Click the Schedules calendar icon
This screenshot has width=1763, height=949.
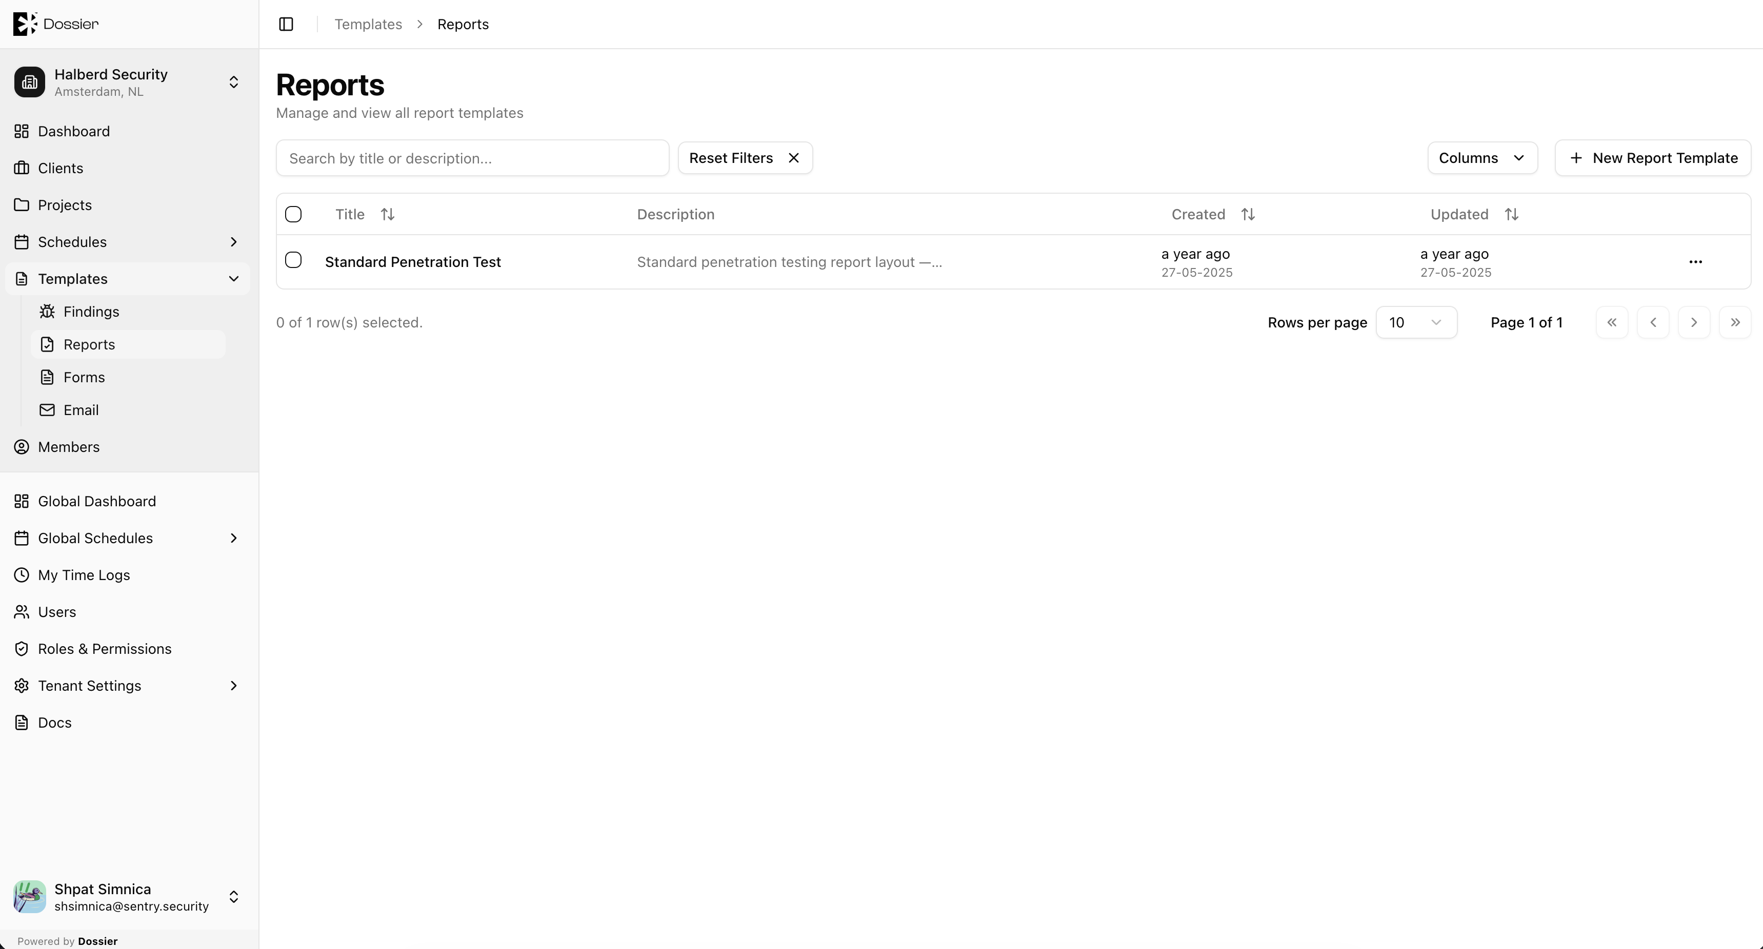click(x=22, y=242)
